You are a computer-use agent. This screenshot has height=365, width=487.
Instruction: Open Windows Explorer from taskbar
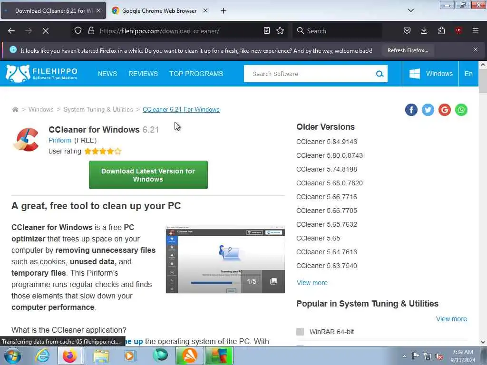[x=101, y=355]
